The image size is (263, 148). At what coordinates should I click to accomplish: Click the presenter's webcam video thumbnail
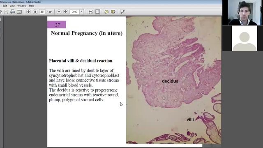point(242,13)
